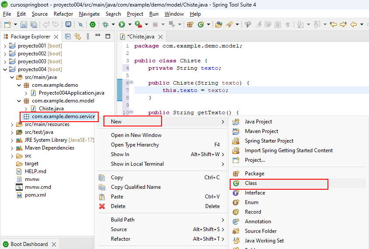Open the Refactor menu in menu bar
This screenshot has width=369, height=249.
63,14
